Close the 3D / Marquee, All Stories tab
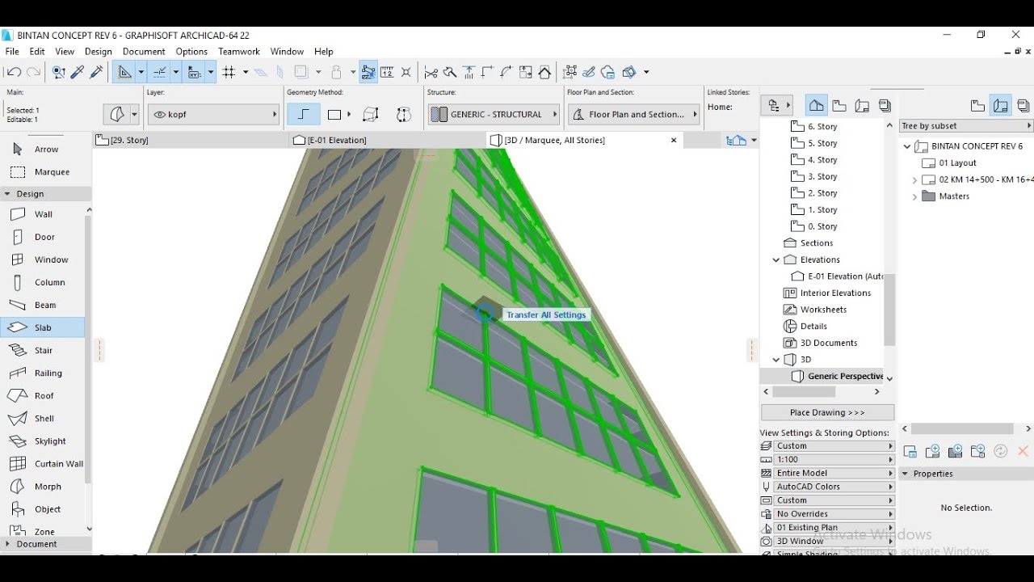The image size is (1034, 582). tap(674, 140)
